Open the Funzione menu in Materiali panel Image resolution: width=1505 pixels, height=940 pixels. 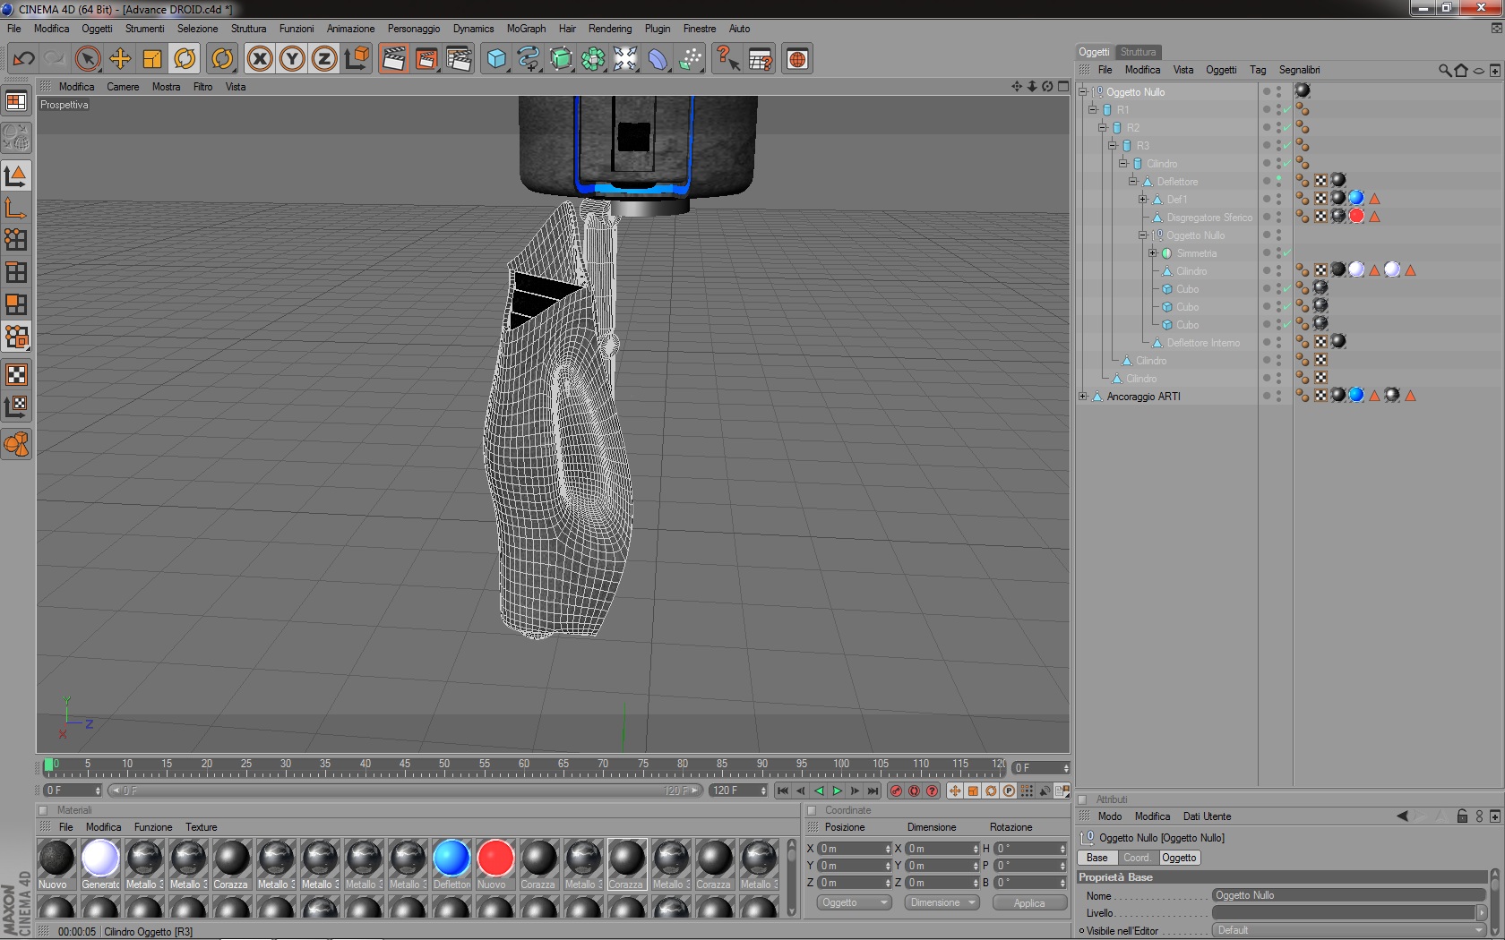153,827
